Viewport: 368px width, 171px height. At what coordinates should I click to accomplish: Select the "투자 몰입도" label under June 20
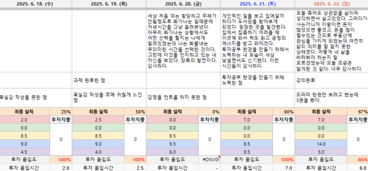point(172,159)
